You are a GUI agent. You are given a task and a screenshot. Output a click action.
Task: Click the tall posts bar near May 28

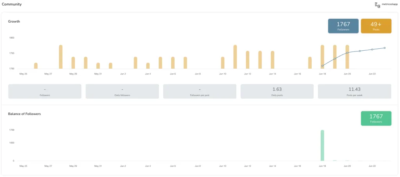pyautogui.click(x=61, y=57)
